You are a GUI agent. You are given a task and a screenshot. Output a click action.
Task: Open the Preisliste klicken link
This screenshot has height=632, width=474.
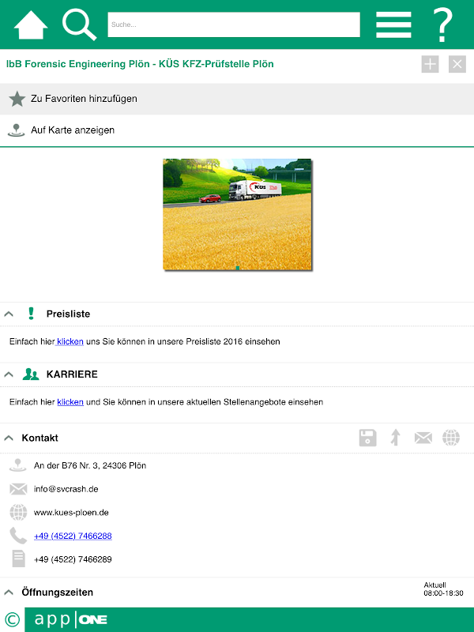(70, 341)
